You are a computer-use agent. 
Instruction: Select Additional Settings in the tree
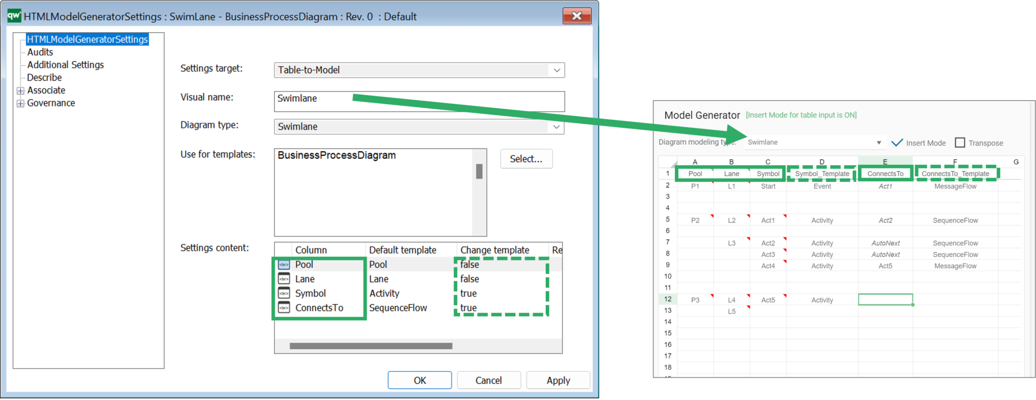click(65, 65)
